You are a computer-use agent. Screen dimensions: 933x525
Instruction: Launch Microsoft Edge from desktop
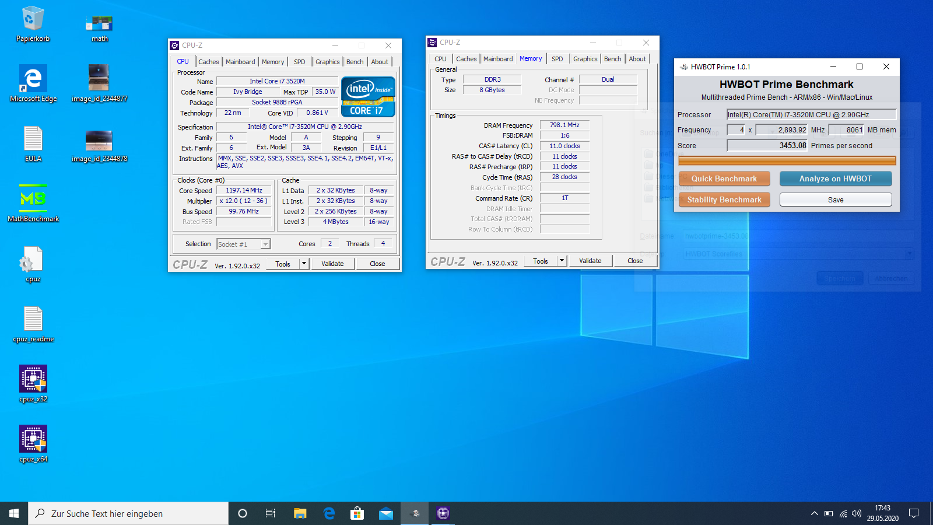[x=33, y=84]
